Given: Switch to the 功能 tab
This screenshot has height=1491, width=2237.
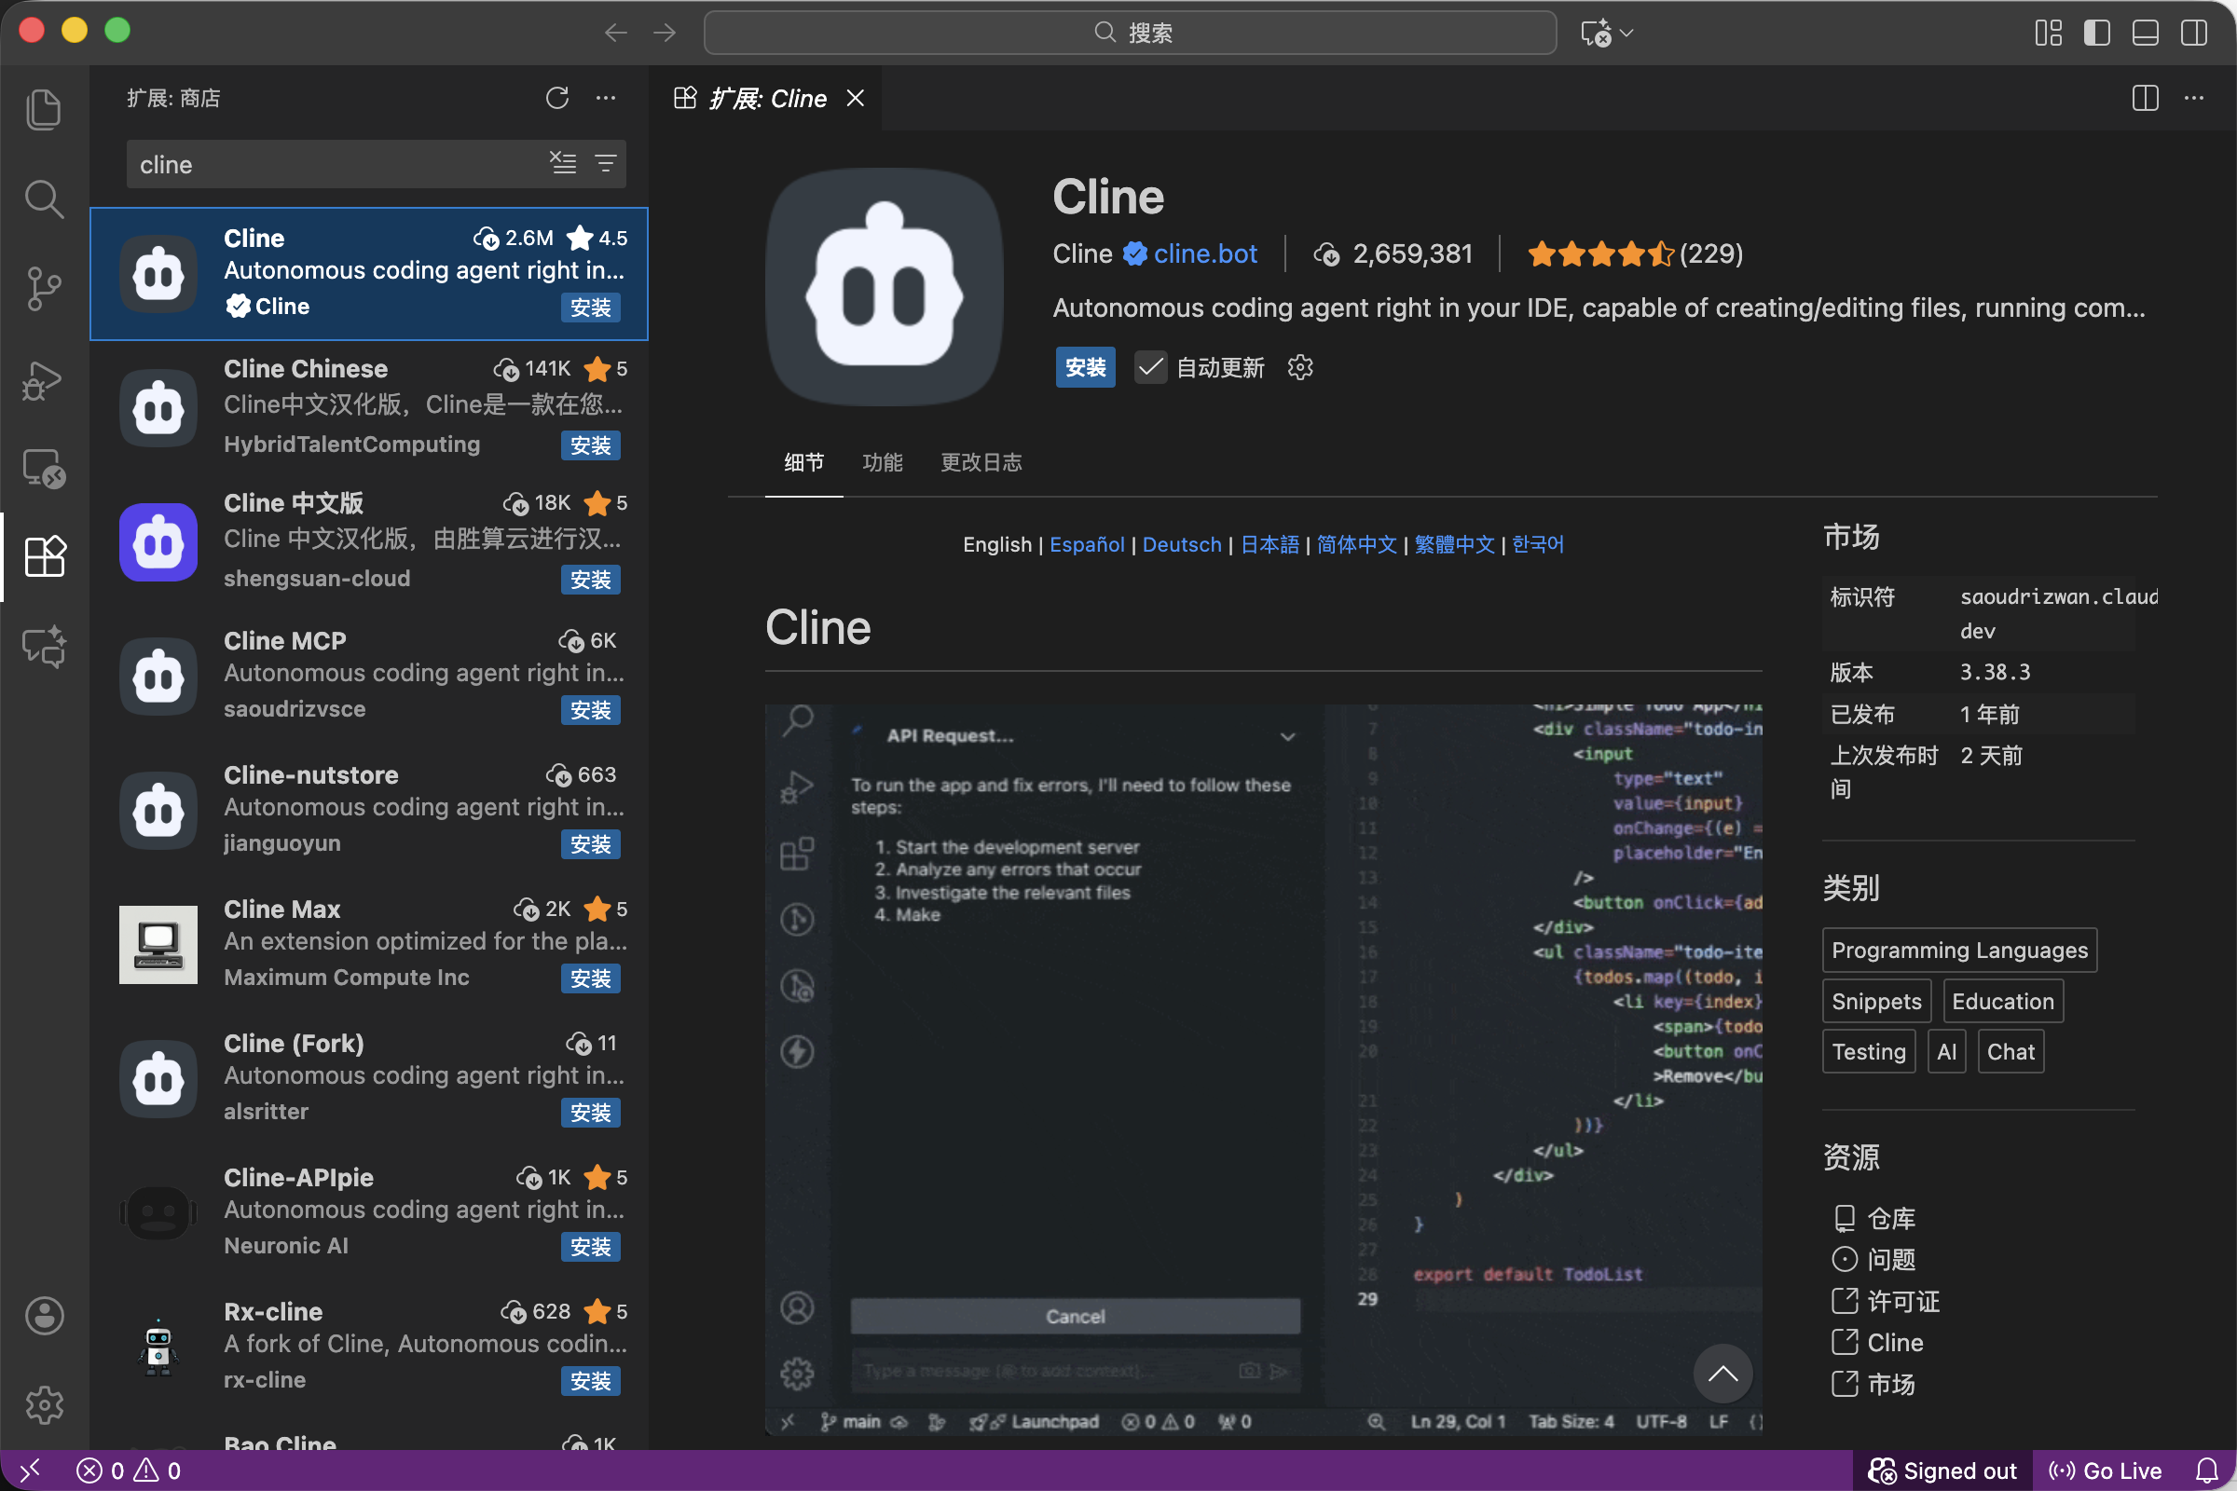Looking at the screenshot, I should (882, 463).
